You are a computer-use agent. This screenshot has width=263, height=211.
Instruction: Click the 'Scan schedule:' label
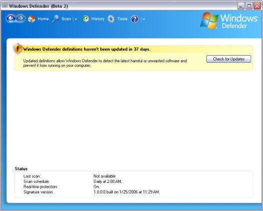click(x=36, y=181)
